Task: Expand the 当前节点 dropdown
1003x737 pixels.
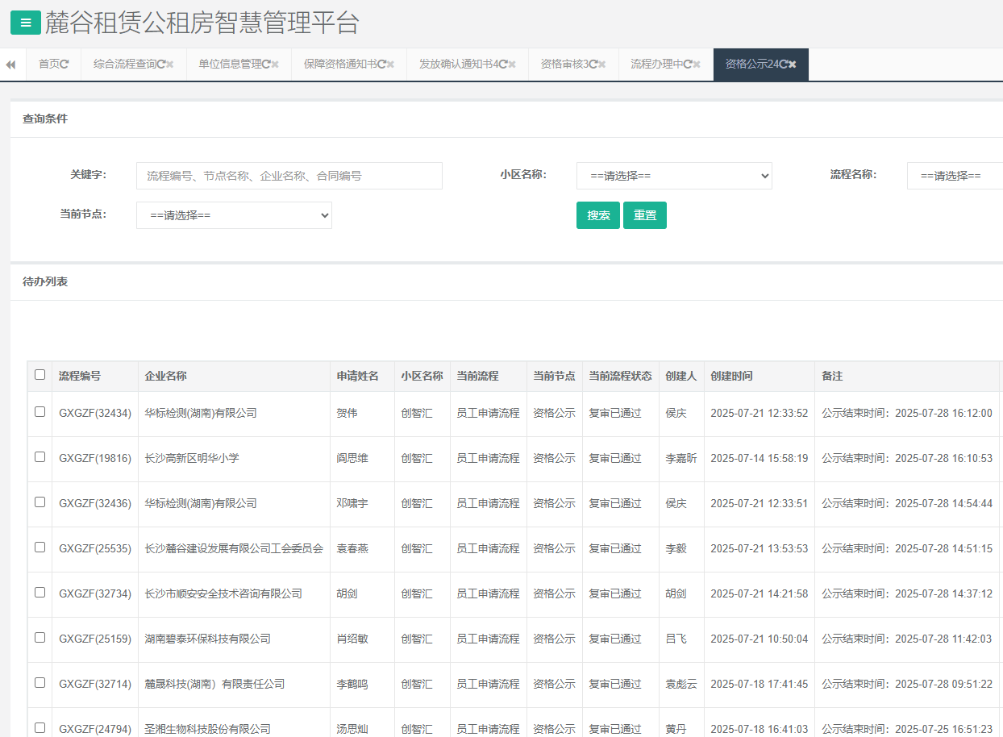Action: tap(234, 215)
